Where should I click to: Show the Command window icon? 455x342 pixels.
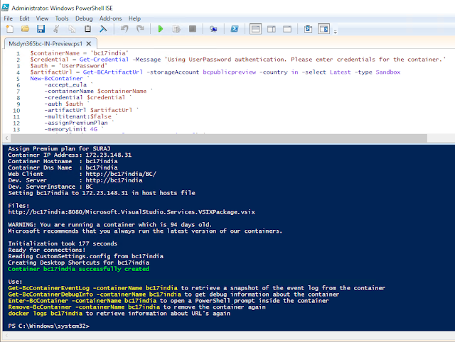tap(308, 28)
